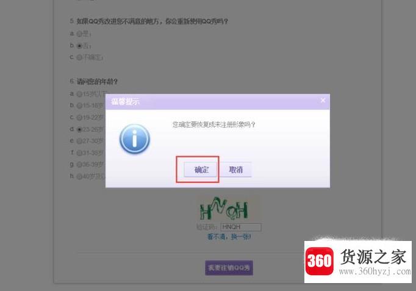Select age option b 15-18岁
Screen dimensions: 416x291
tap(79, 106)
